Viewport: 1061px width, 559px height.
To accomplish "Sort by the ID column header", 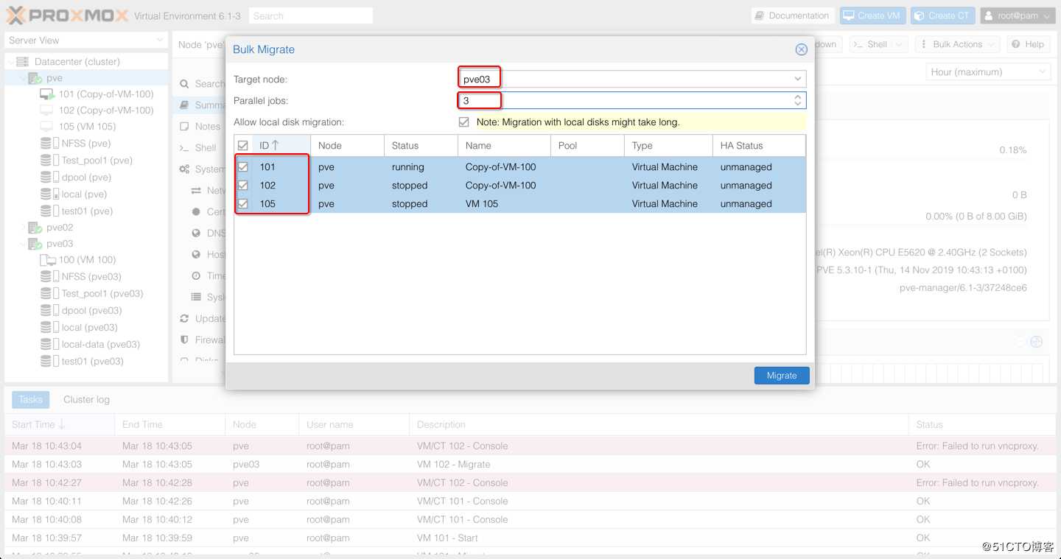I will (x=281, y=146).
